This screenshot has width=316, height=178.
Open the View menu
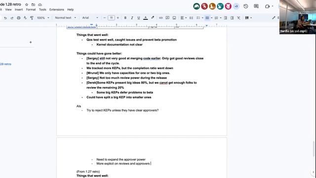click(8, 9)
